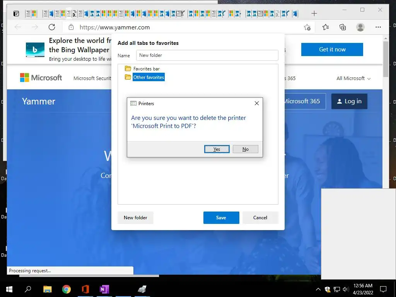This screenshot has height=297, width=396.
Task: Add this page to favorites star icon
Action: pos(307,27)
